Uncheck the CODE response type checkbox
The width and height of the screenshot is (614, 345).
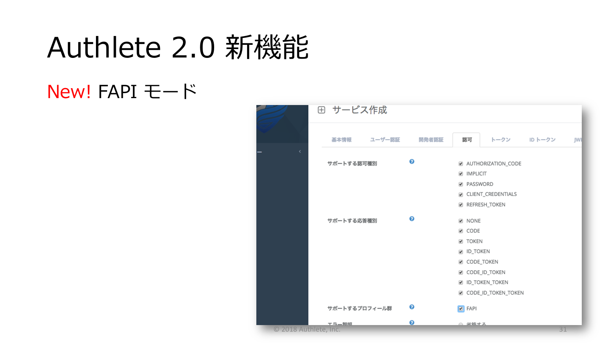461,231
